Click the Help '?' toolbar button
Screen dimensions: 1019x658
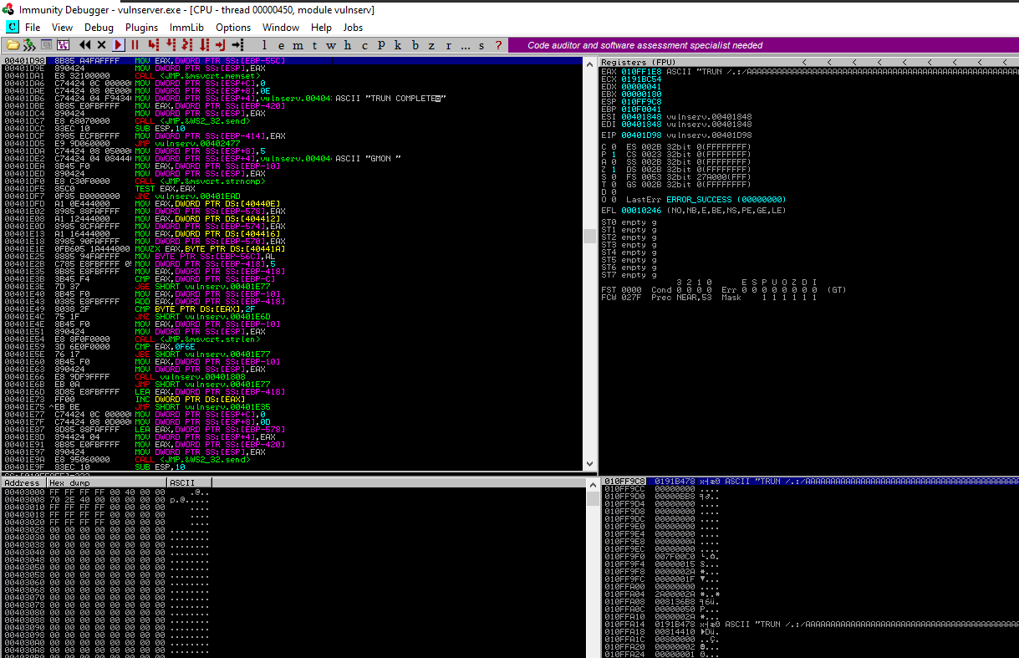click(498, 45)
